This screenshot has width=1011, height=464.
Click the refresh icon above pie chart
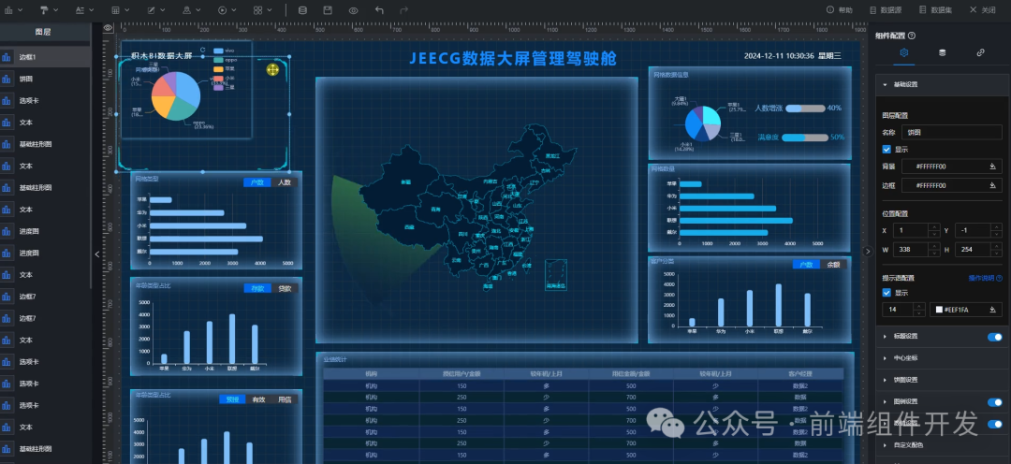pyautogui.click(x=202, y=50)
